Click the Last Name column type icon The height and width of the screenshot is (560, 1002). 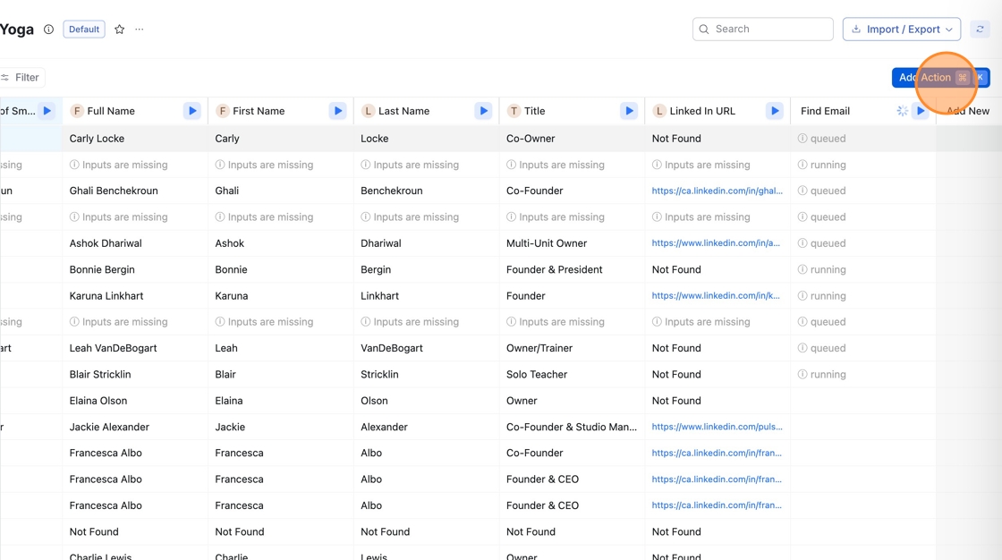tap(368, 111)
